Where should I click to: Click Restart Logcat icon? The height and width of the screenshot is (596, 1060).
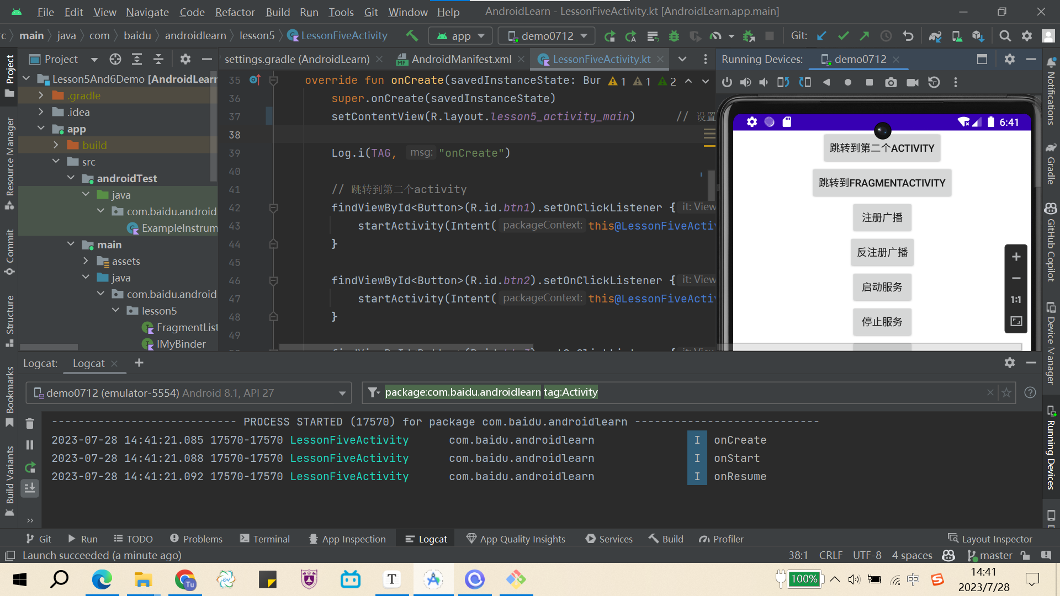coord(30,467)
